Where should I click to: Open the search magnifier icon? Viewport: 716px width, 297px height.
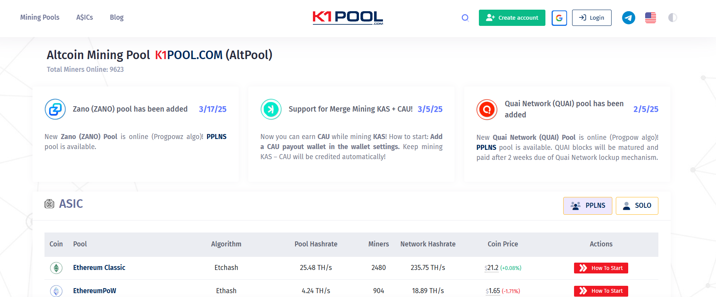(465, 18)
